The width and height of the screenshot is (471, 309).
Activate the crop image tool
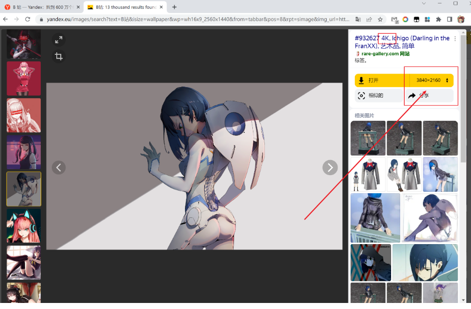click(x=59, y=56)
